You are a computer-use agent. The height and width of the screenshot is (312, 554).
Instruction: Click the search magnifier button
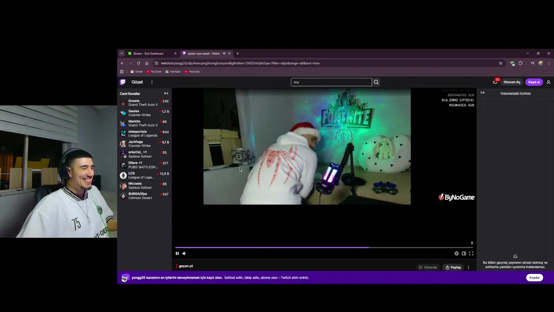376,82
